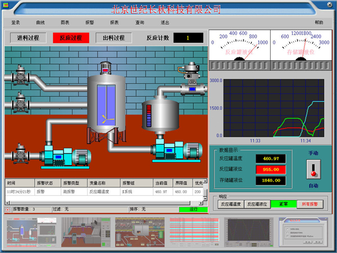Switch to the 出料过程 view
The height and width of the screenshot is (253, 337).
pos(114,38)
